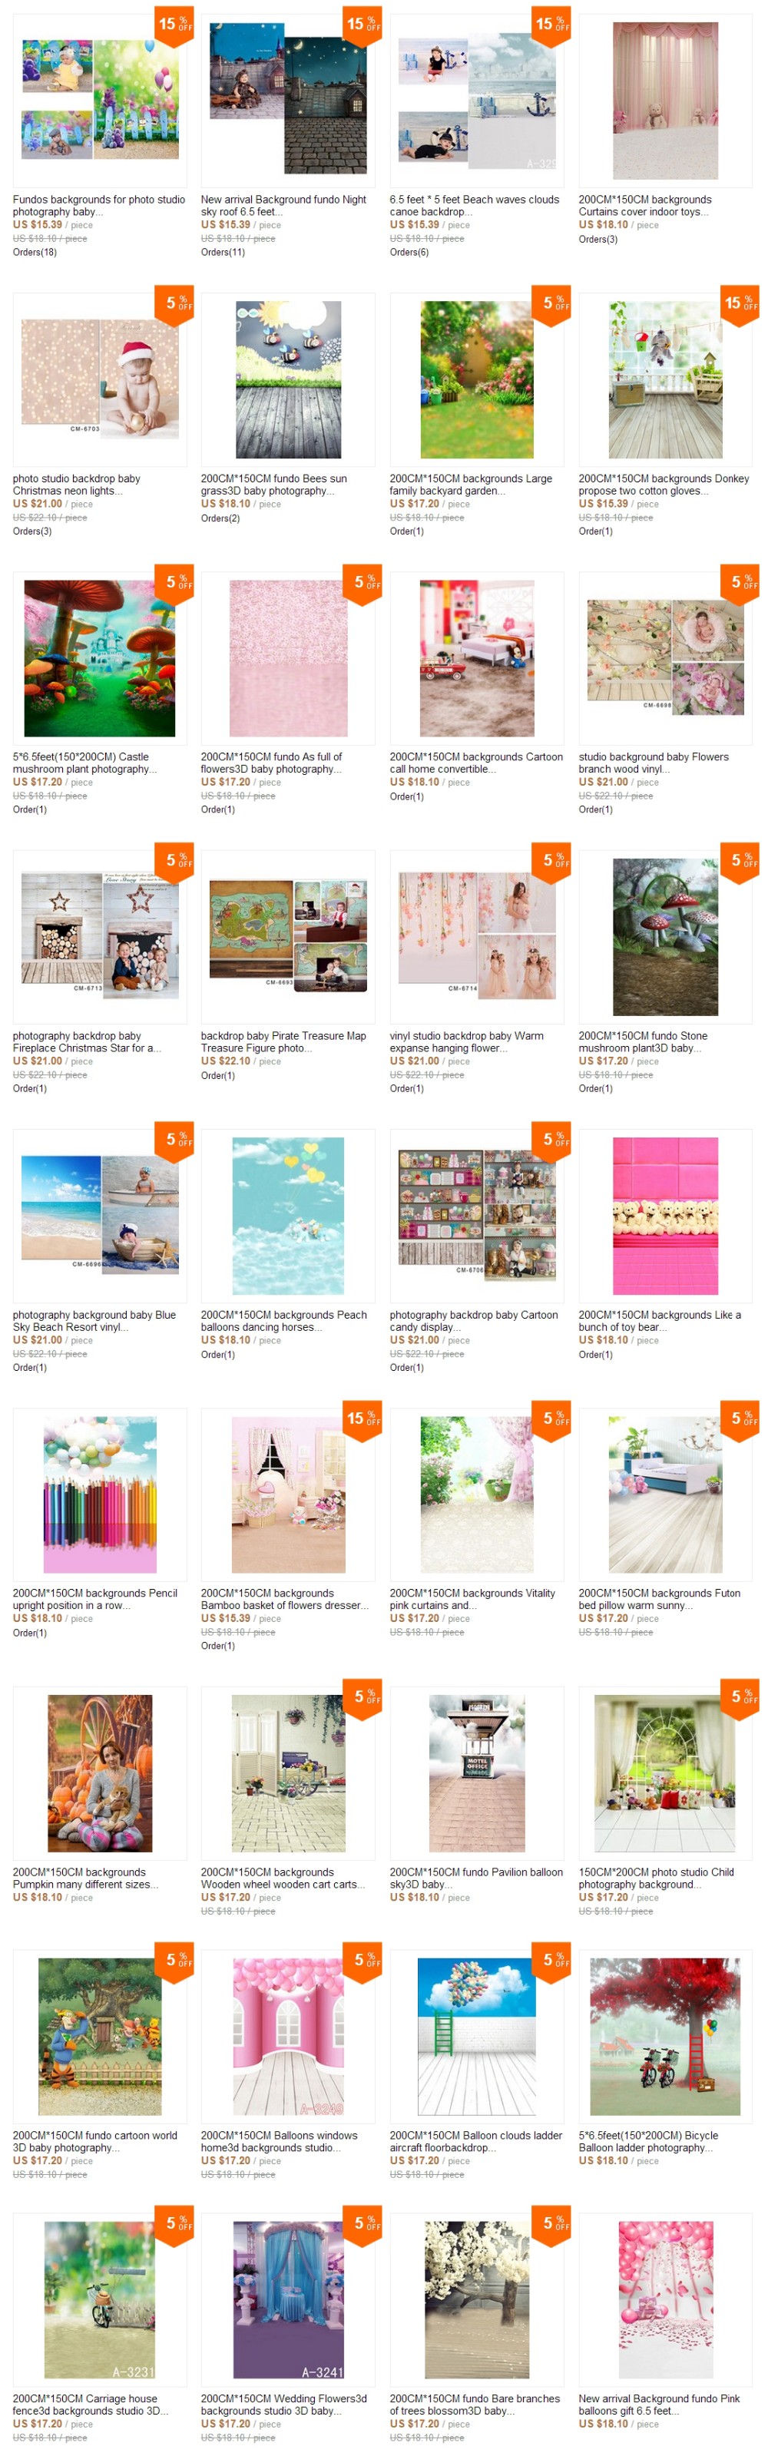The width and height of the screenshot is (768, 2456).
Task: View the Pavilion balloon sky backdrop thumbnail
Action: (x=476, y=1773)
